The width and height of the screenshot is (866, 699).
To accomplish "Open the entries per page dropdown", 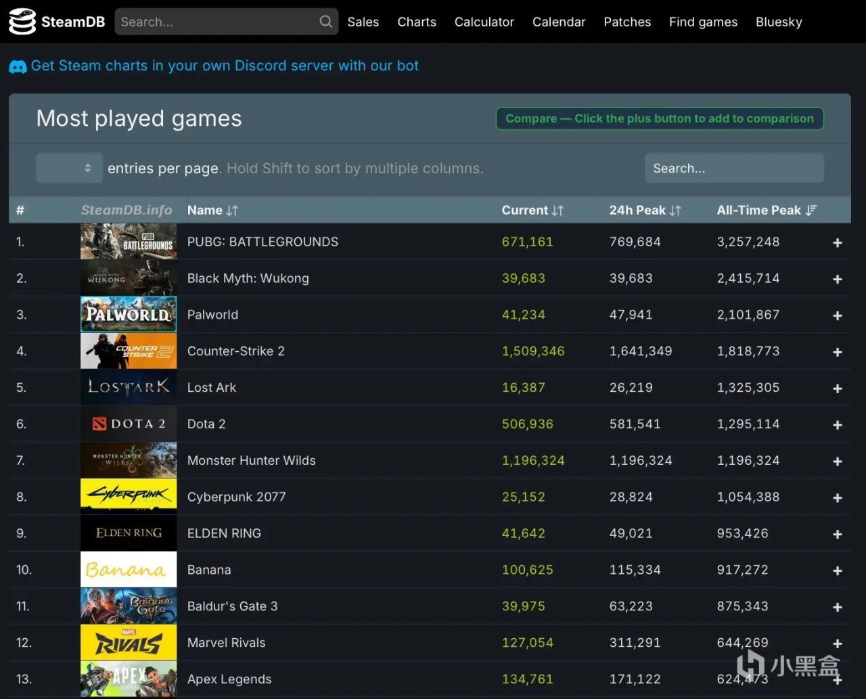I will click(69, 168).
